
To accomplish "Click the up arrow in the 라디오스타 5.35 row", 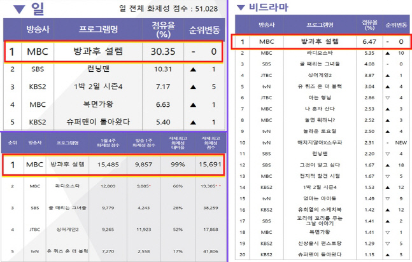I will (388, 53).
